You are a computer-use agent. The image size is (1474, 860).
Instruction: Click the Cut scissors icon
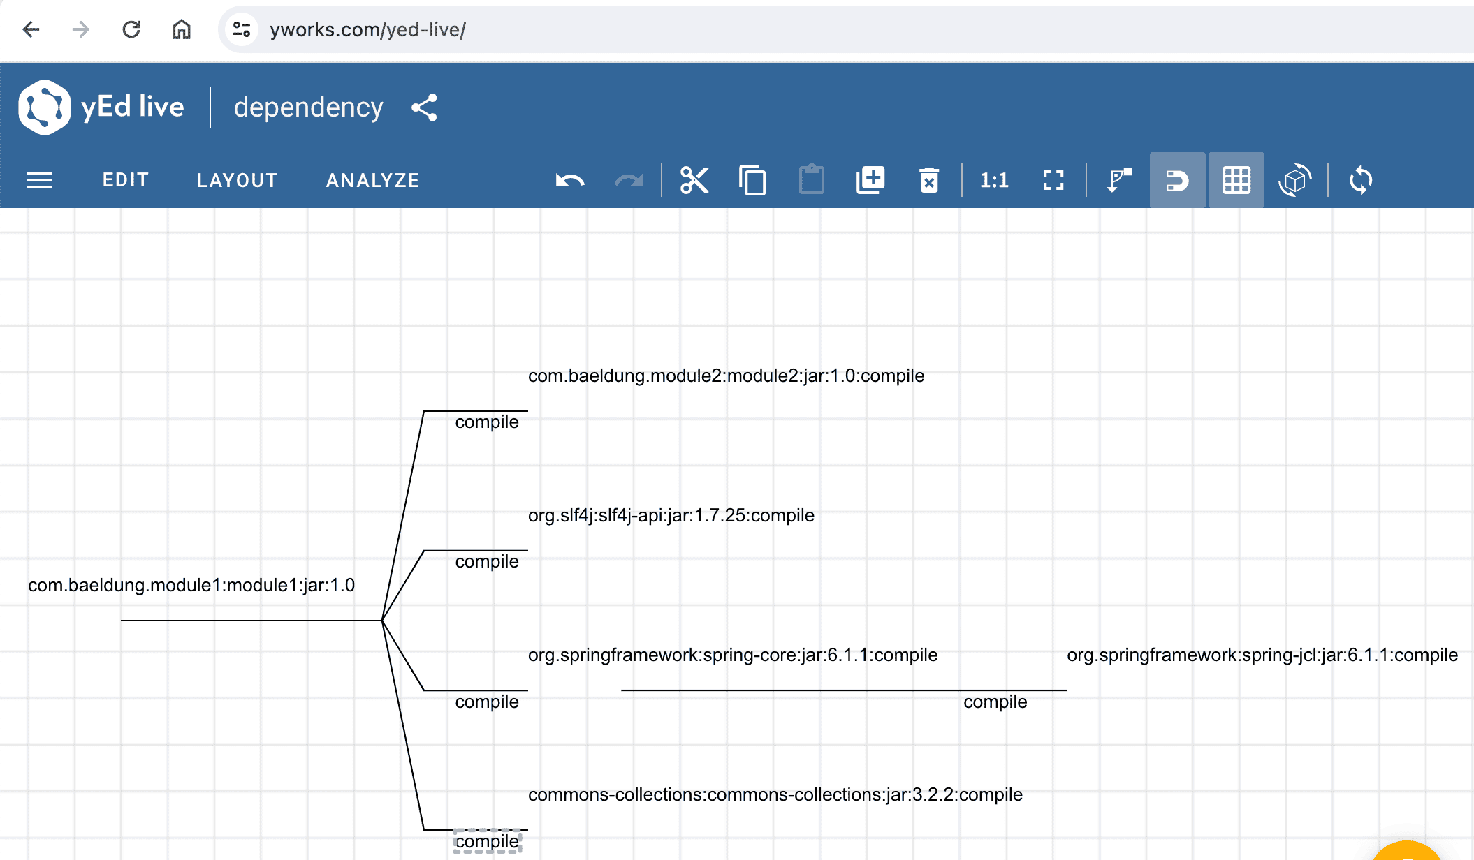(694, 181)
